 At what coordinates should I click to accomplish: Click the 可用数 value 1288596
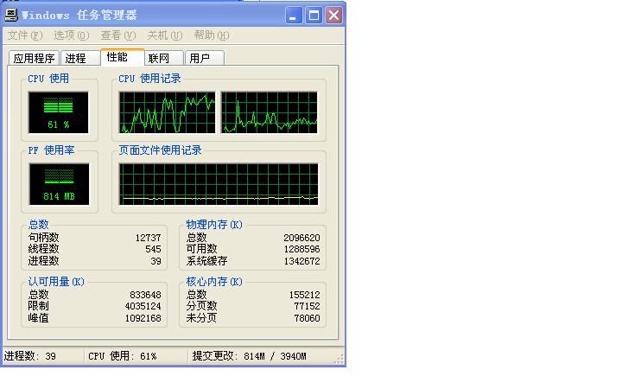point(301,249)
